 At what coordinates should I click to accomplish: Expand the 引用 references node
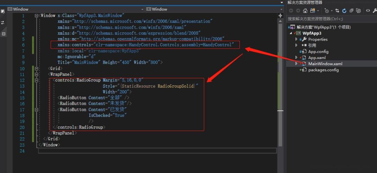[x=296, y=45]
